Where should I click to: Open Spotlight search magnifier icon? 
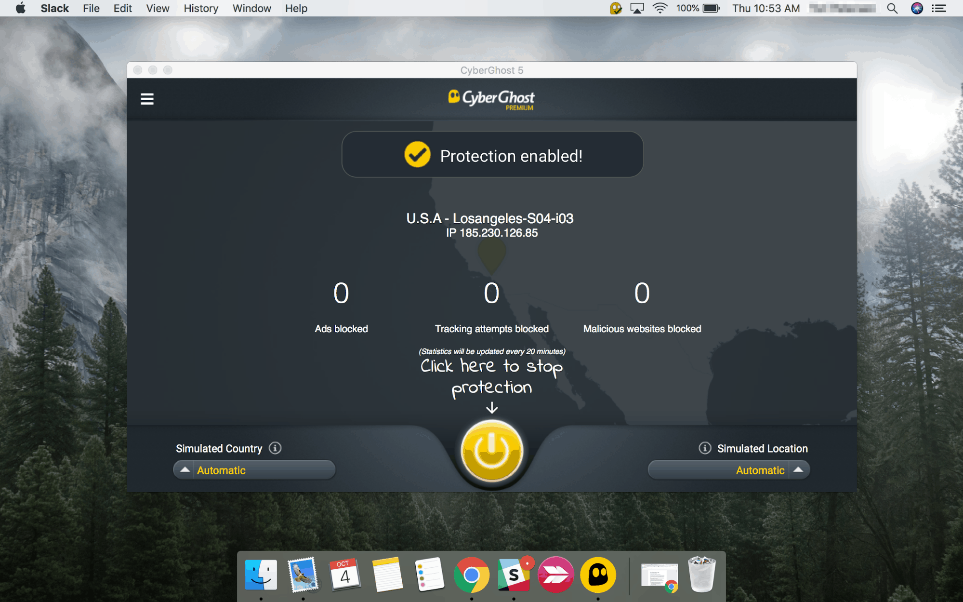click(892, 8)
